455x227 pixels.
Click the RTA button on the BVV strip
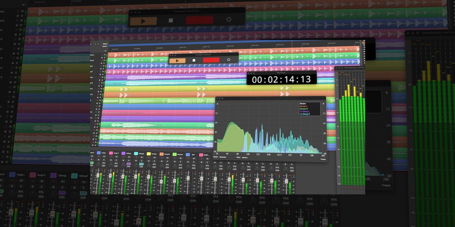194,165
